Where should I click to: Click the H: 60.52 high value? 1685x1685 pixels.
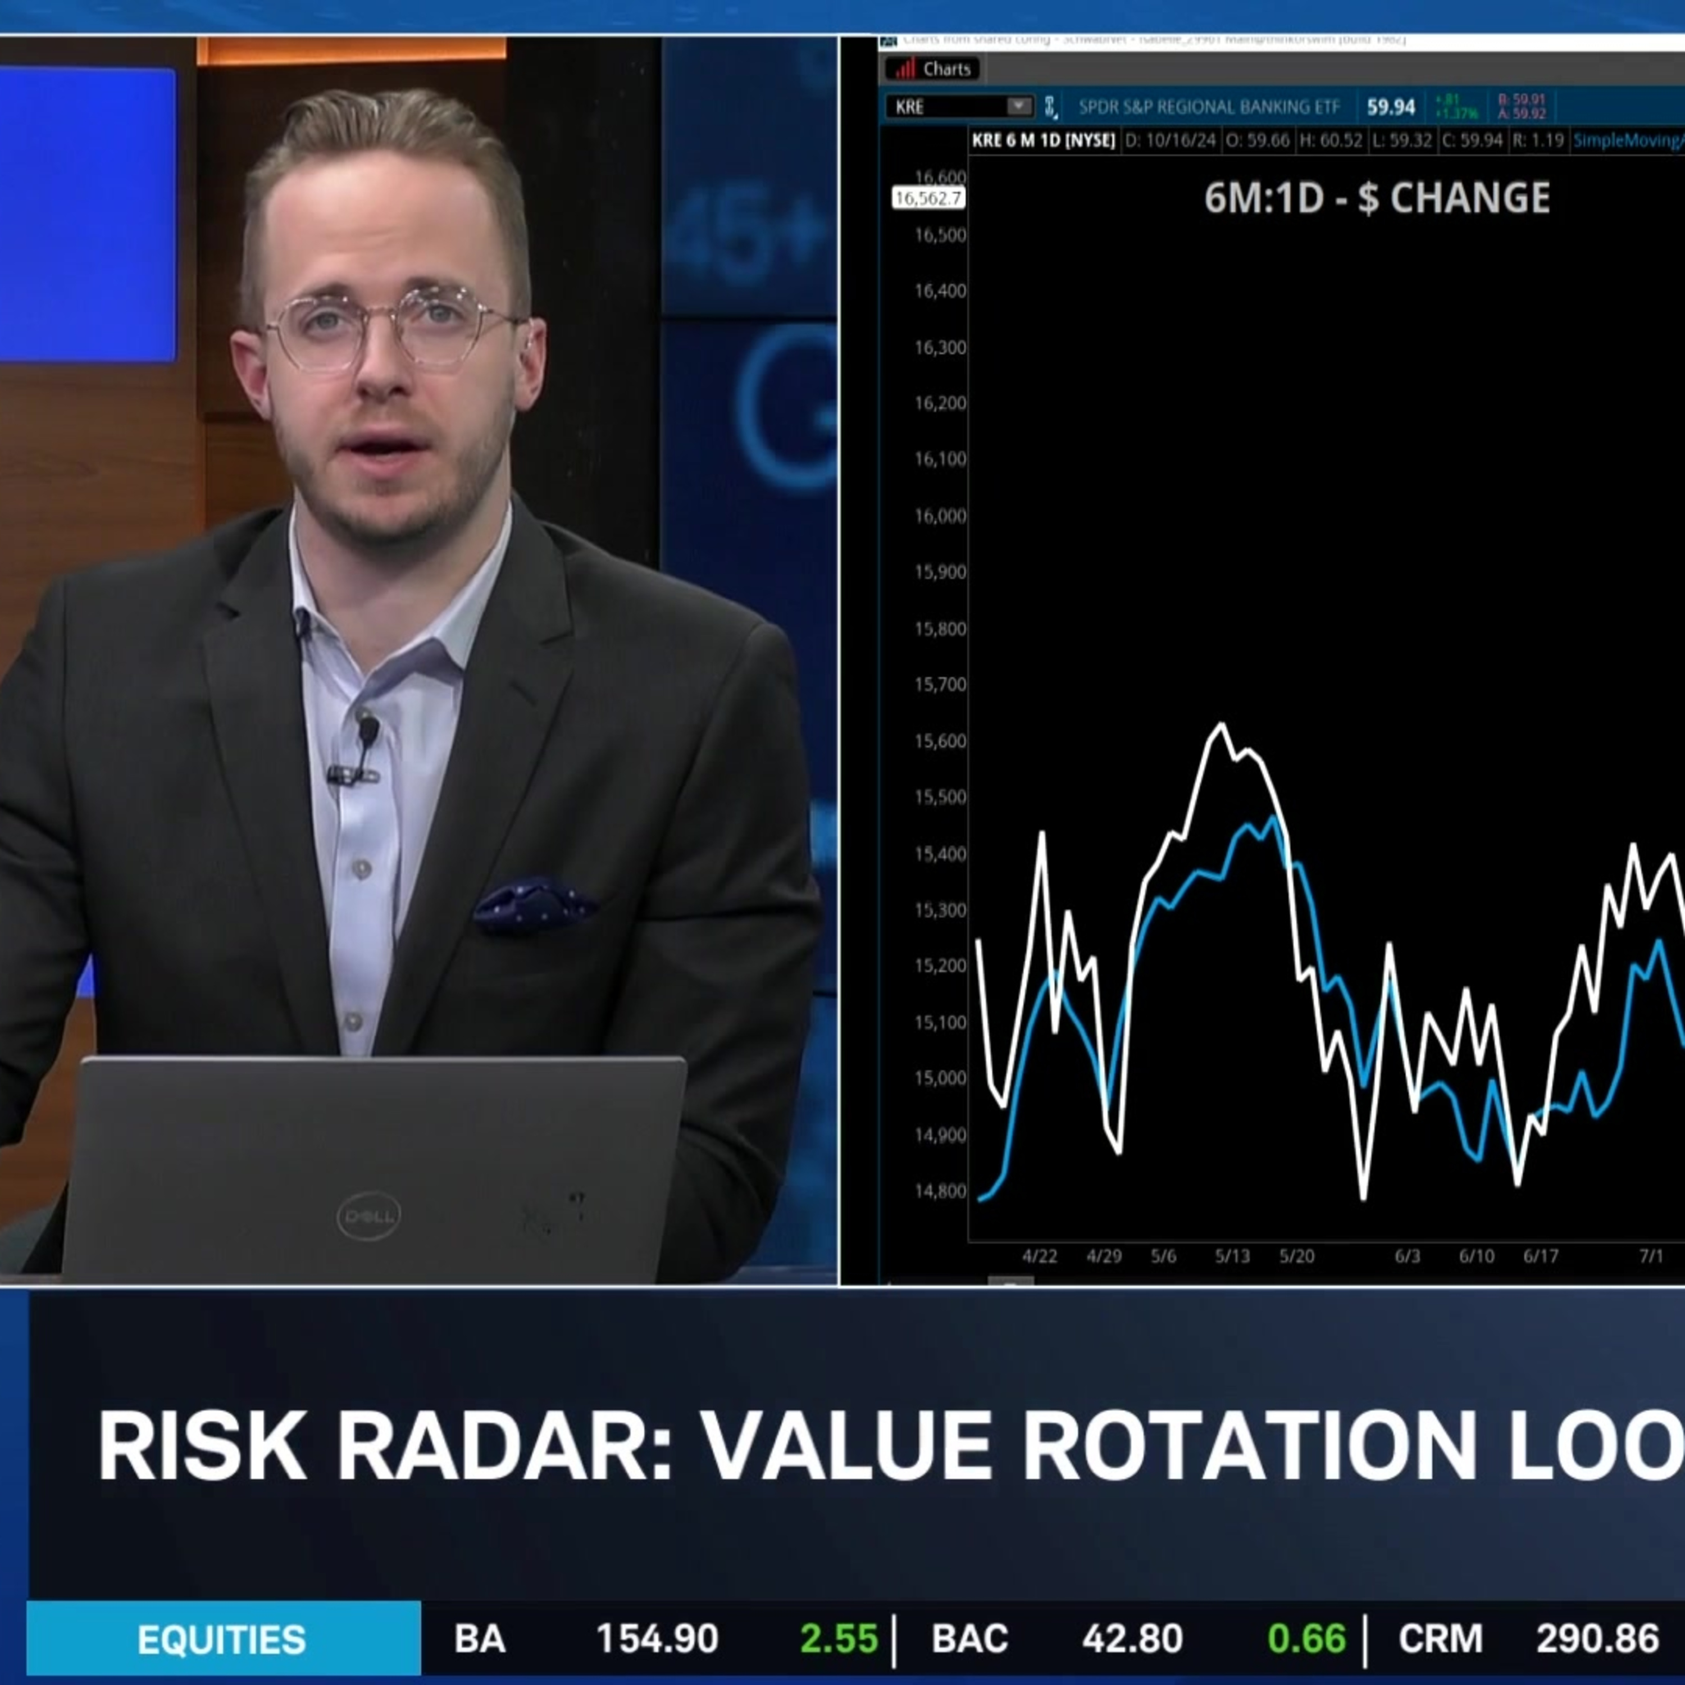pyautogui.click(x=1330, y=140)
